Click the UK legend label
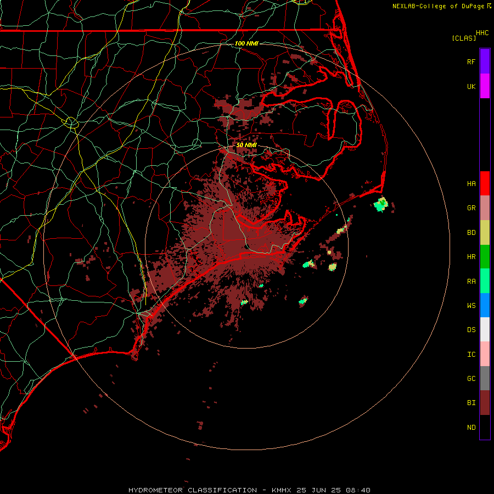The image size is (494, 494). tap(471, 86)
